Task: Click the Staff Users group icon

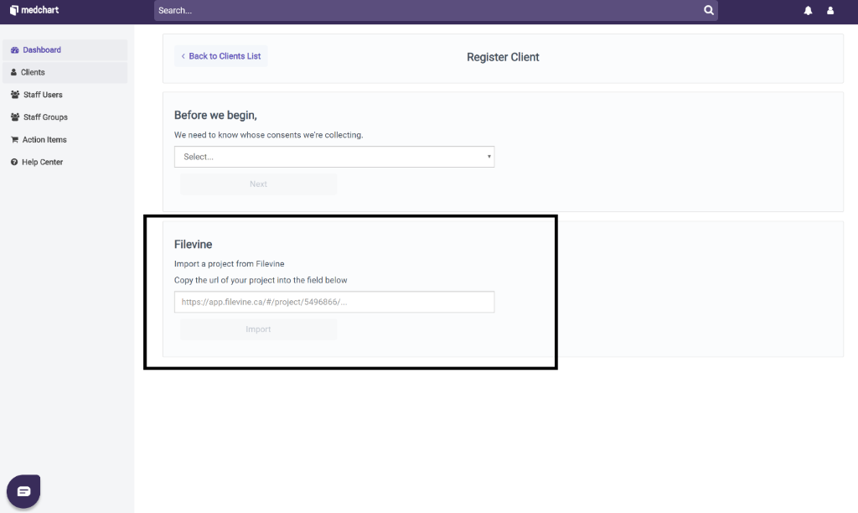Action: pyautogui.click(x=15, y=95)
